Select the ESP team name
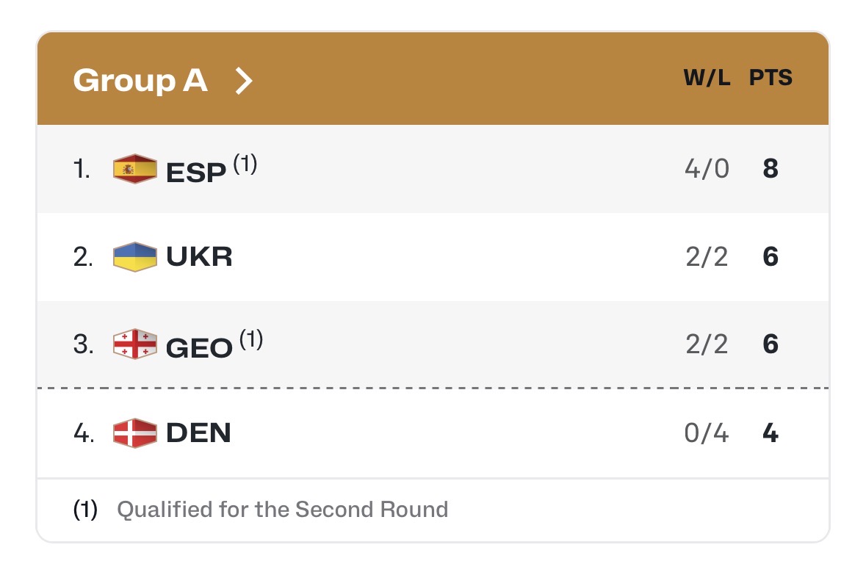Screen dimensions: 866x575 196,171
